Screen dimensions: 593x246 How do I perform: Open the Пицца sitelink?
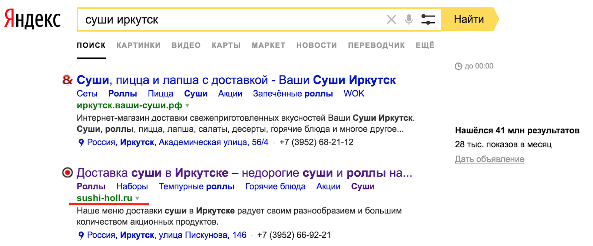pyautogui.click(x=160, y=94)
